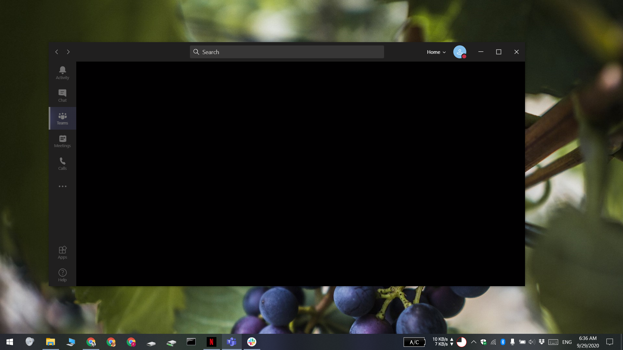623x350 pixels.
Task: Expand the Home dropdown menu
Action: (x=436, y=52)
